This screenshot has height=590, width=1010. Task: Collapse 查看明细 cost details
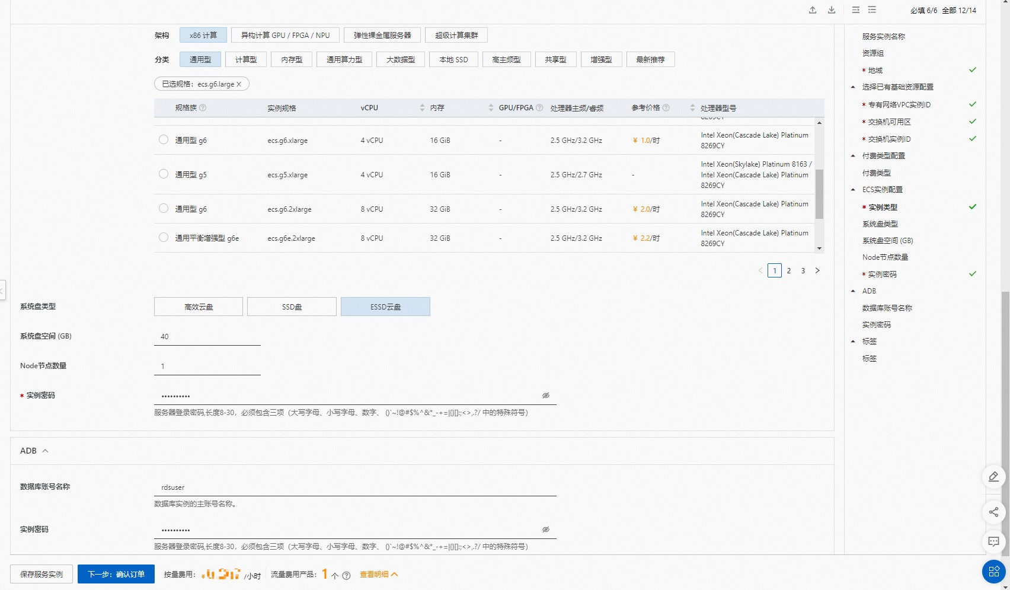(379, 574)
